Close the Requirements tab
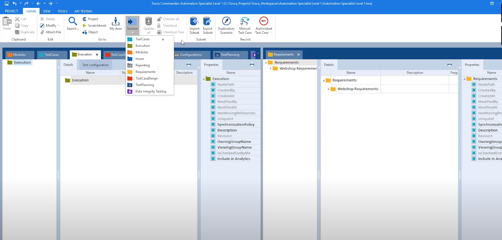This screenshot has height=240, width=502. [x=298, y=54]
